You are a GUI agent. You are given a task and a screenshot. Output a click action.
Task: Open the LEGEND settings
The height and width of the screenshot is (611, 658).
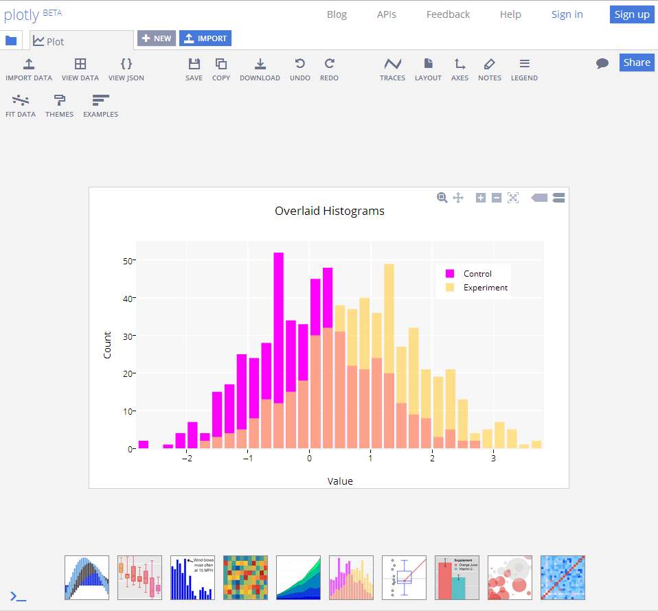click(x=524, y=69)
